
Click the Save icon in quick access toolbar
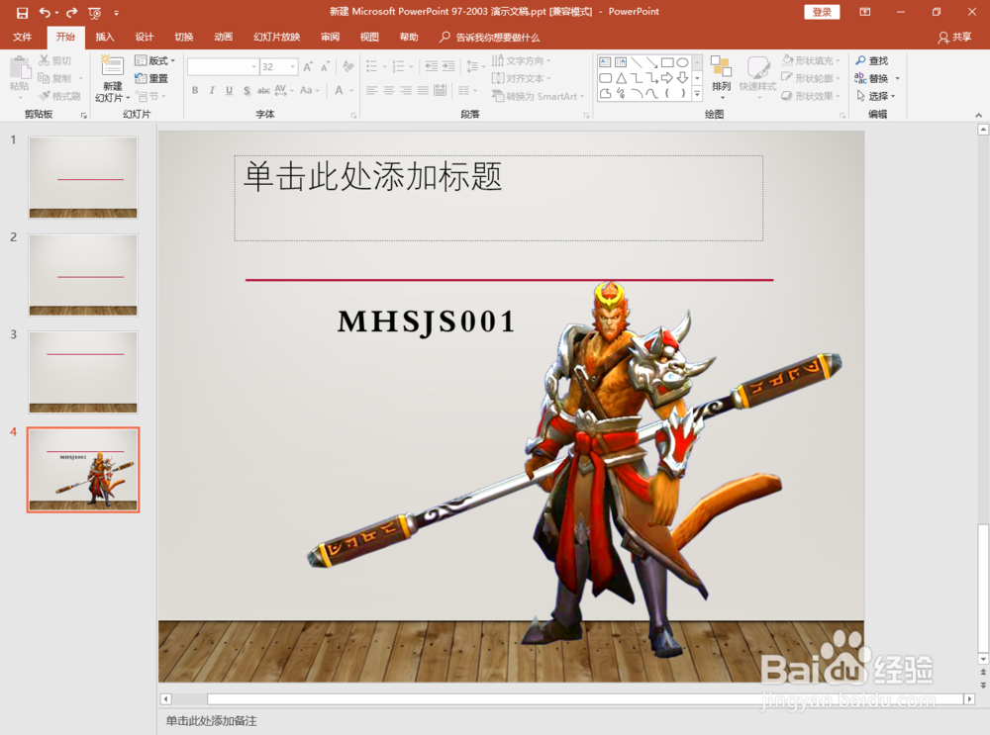(x=22, y=13)
